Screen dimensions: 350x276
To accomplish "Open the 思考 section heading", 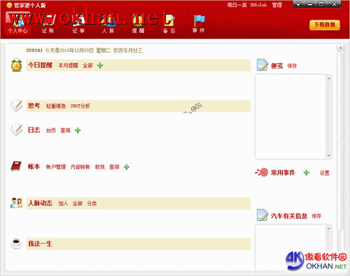I will pos(34,106).
